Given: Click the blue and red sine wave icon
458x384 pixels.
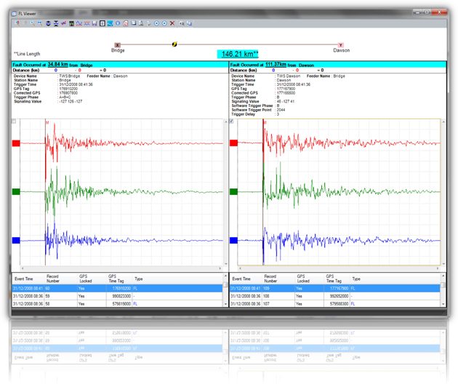Looking at the screenshot, I should [79, 23].
